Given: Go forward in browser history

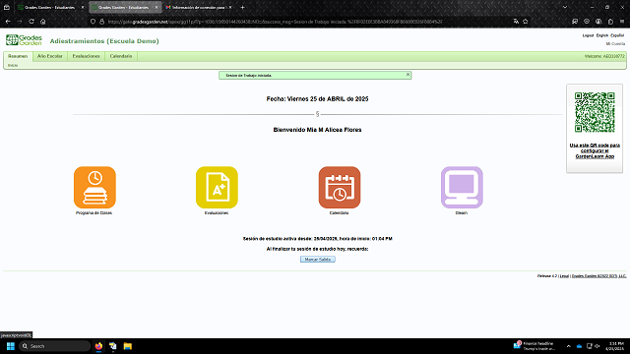Looking at the screenshot, I should (x=20, y=22).
